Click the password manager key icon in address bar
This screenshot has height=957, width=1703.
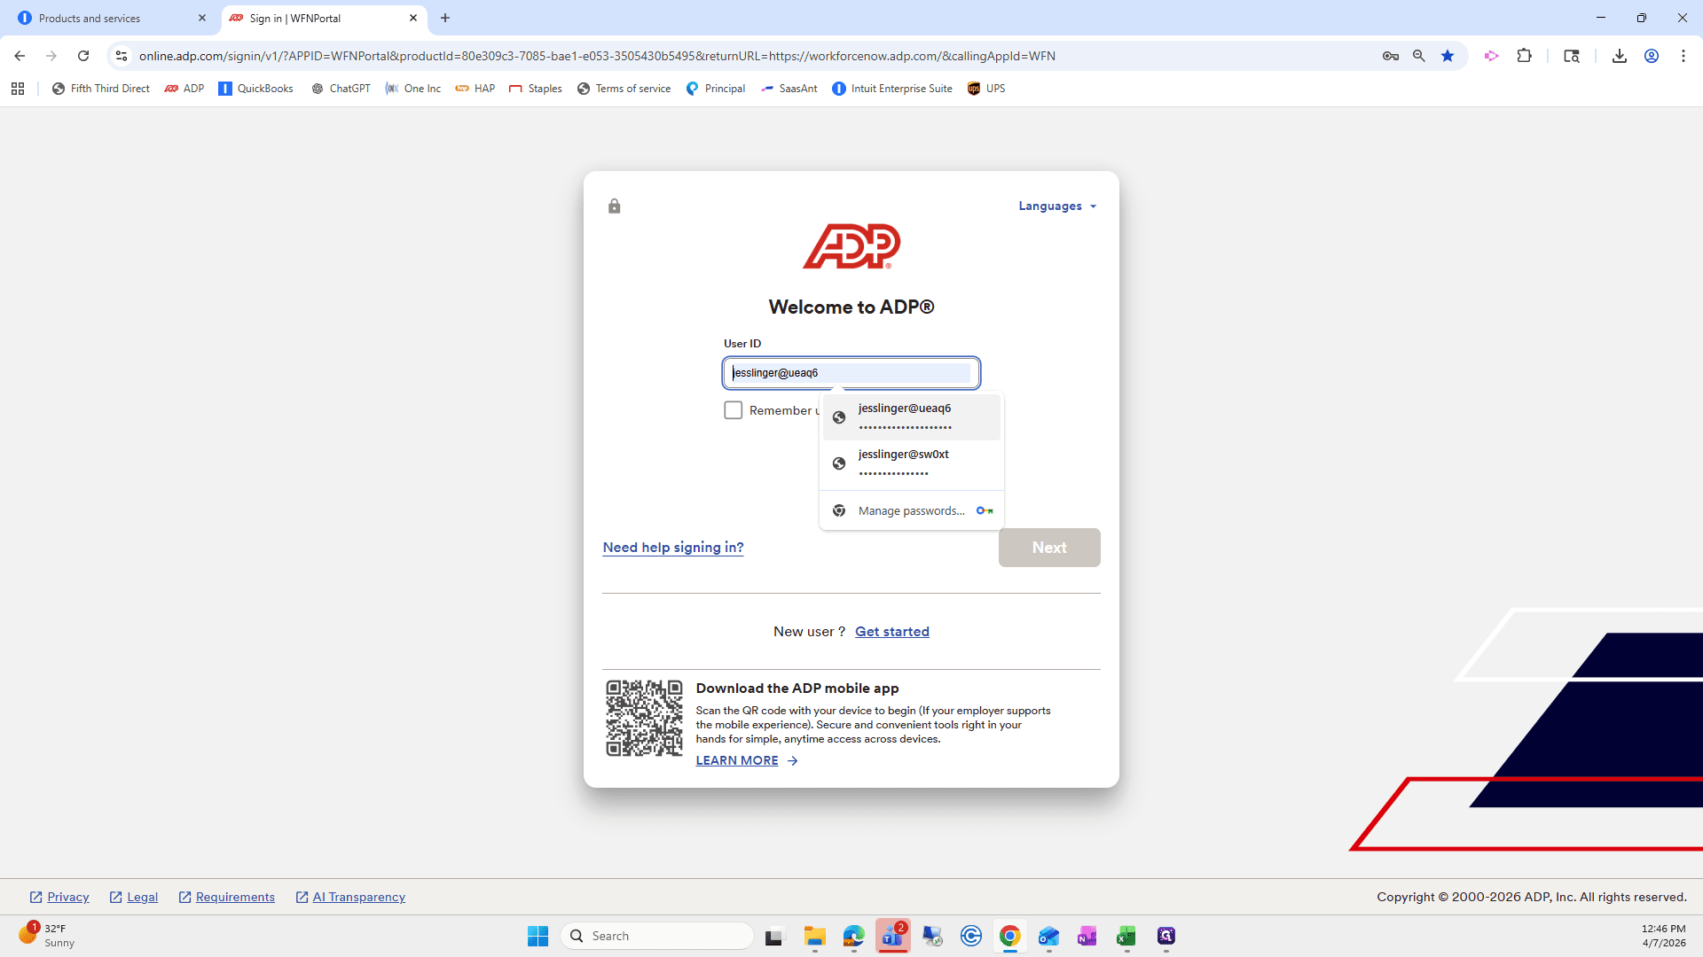click(x=1390, y=56)
